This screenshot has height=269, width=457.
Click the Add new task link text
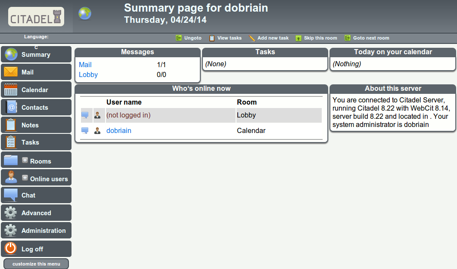pyautogui.click(x=273, y=38)
